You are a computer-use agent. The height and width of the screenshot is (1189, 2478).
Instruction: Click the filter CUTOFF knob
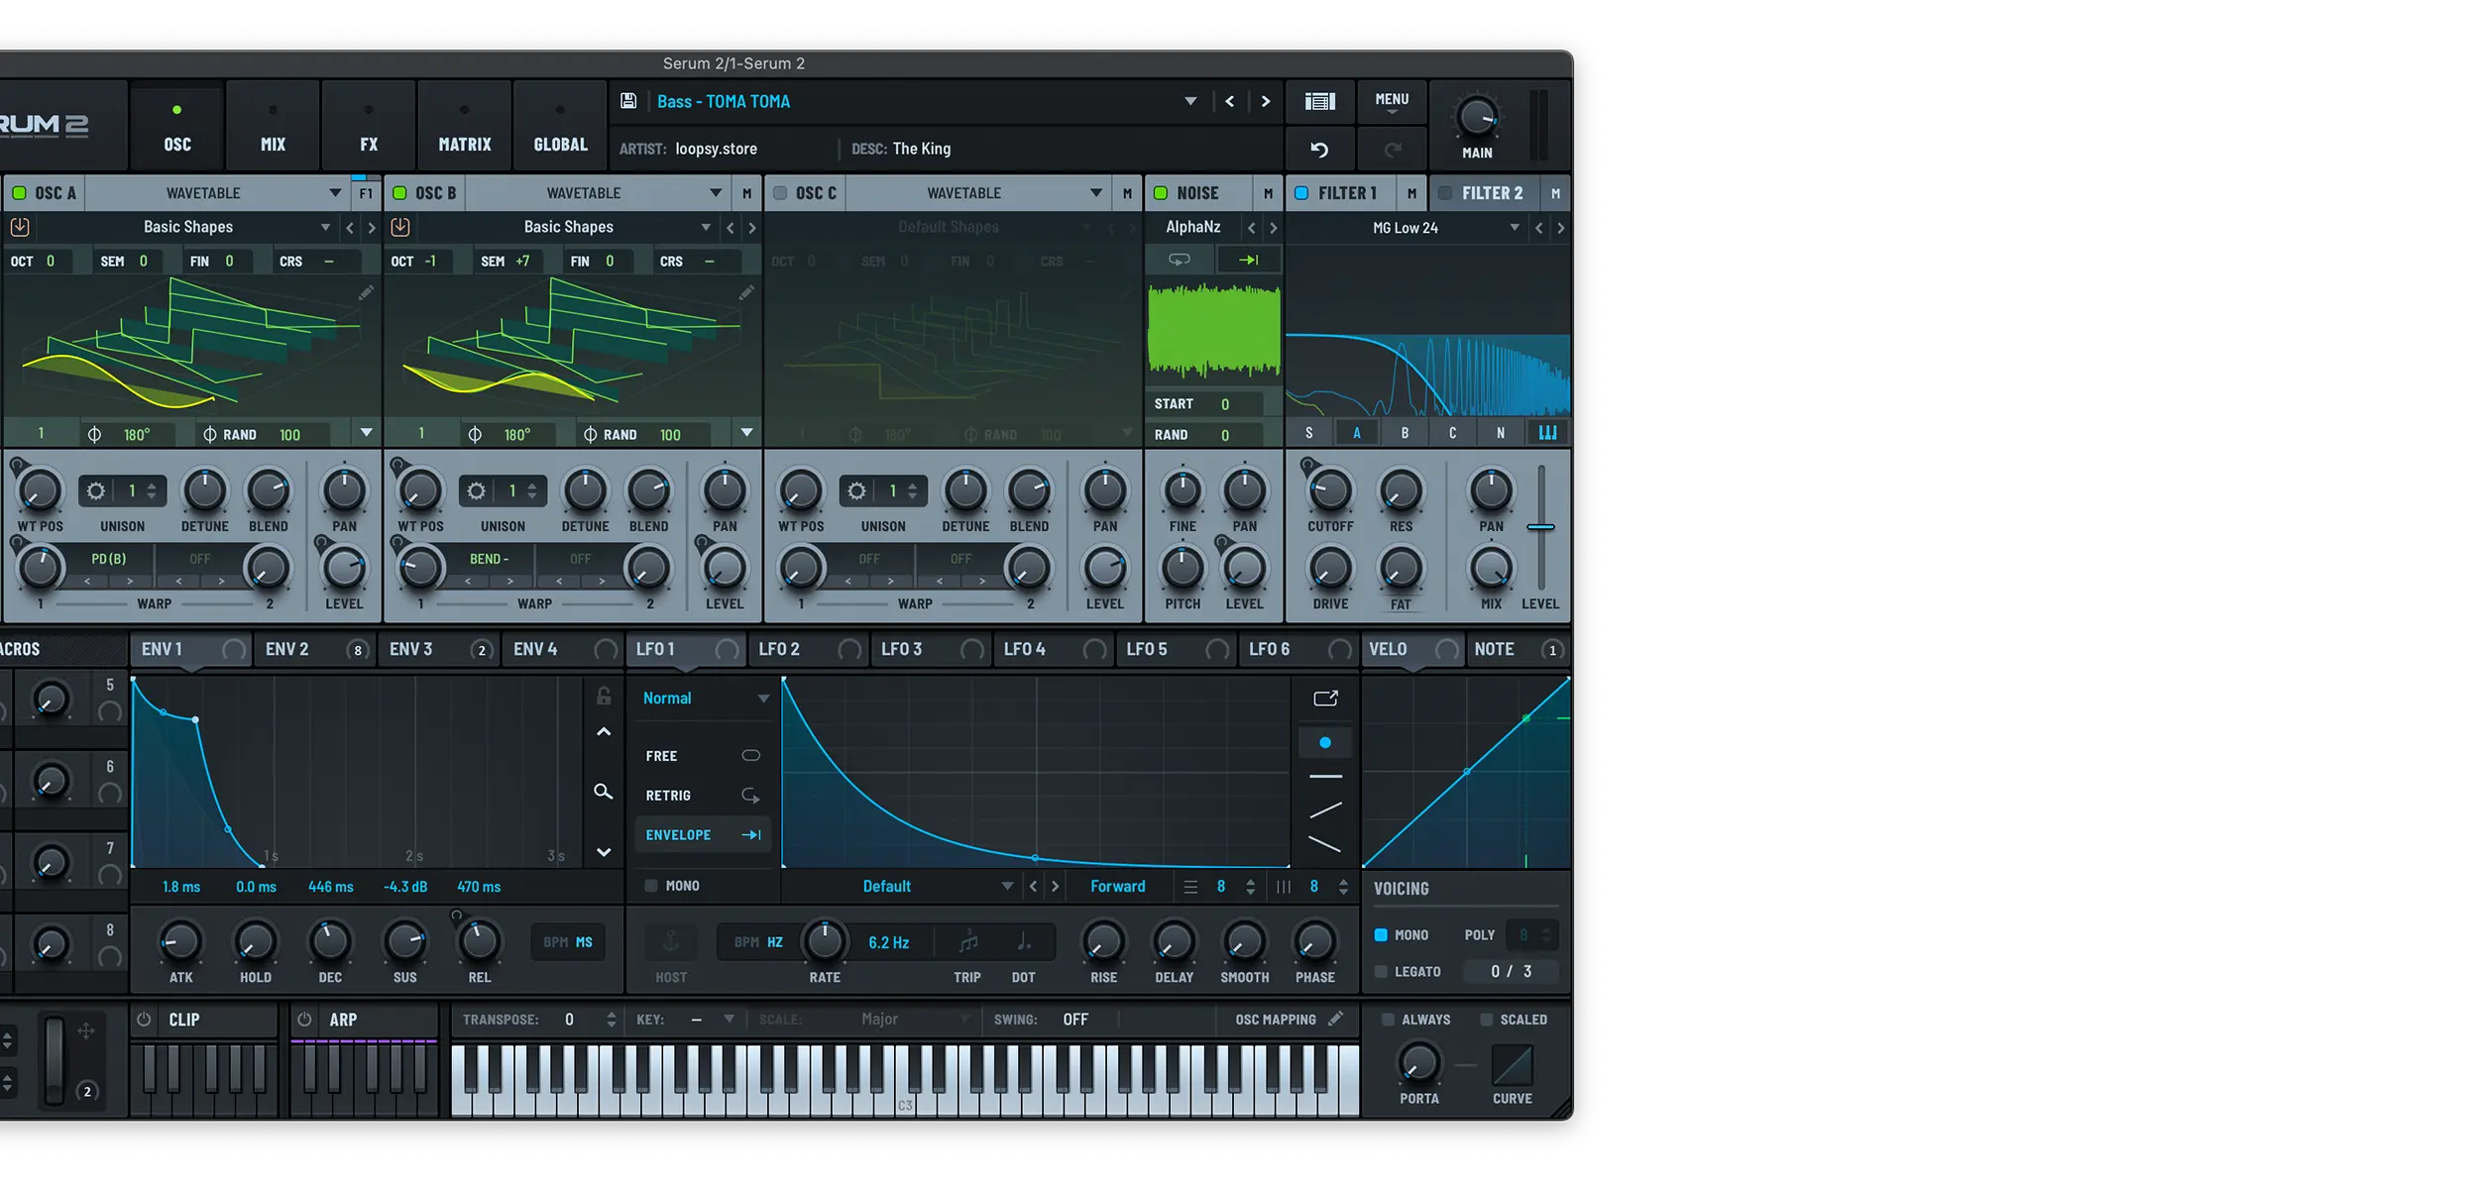(1330, 490)
